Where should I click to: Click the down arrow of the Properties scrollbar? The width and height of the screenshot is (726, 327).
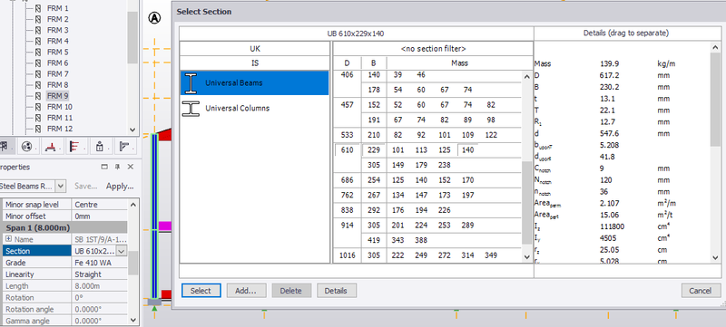pyautogui.click(x=132, y=320)
